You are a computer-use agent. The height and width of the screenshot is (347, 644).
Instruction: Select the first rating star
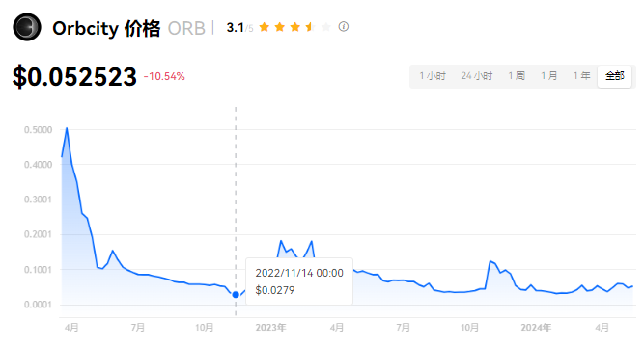tap(265, 27)
